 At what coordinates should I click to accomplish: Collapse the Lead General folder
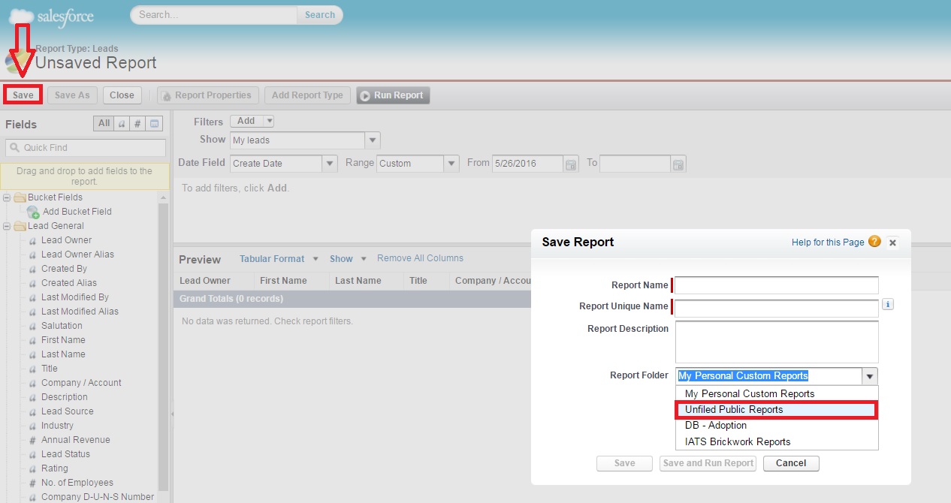(x=8, y=226)
